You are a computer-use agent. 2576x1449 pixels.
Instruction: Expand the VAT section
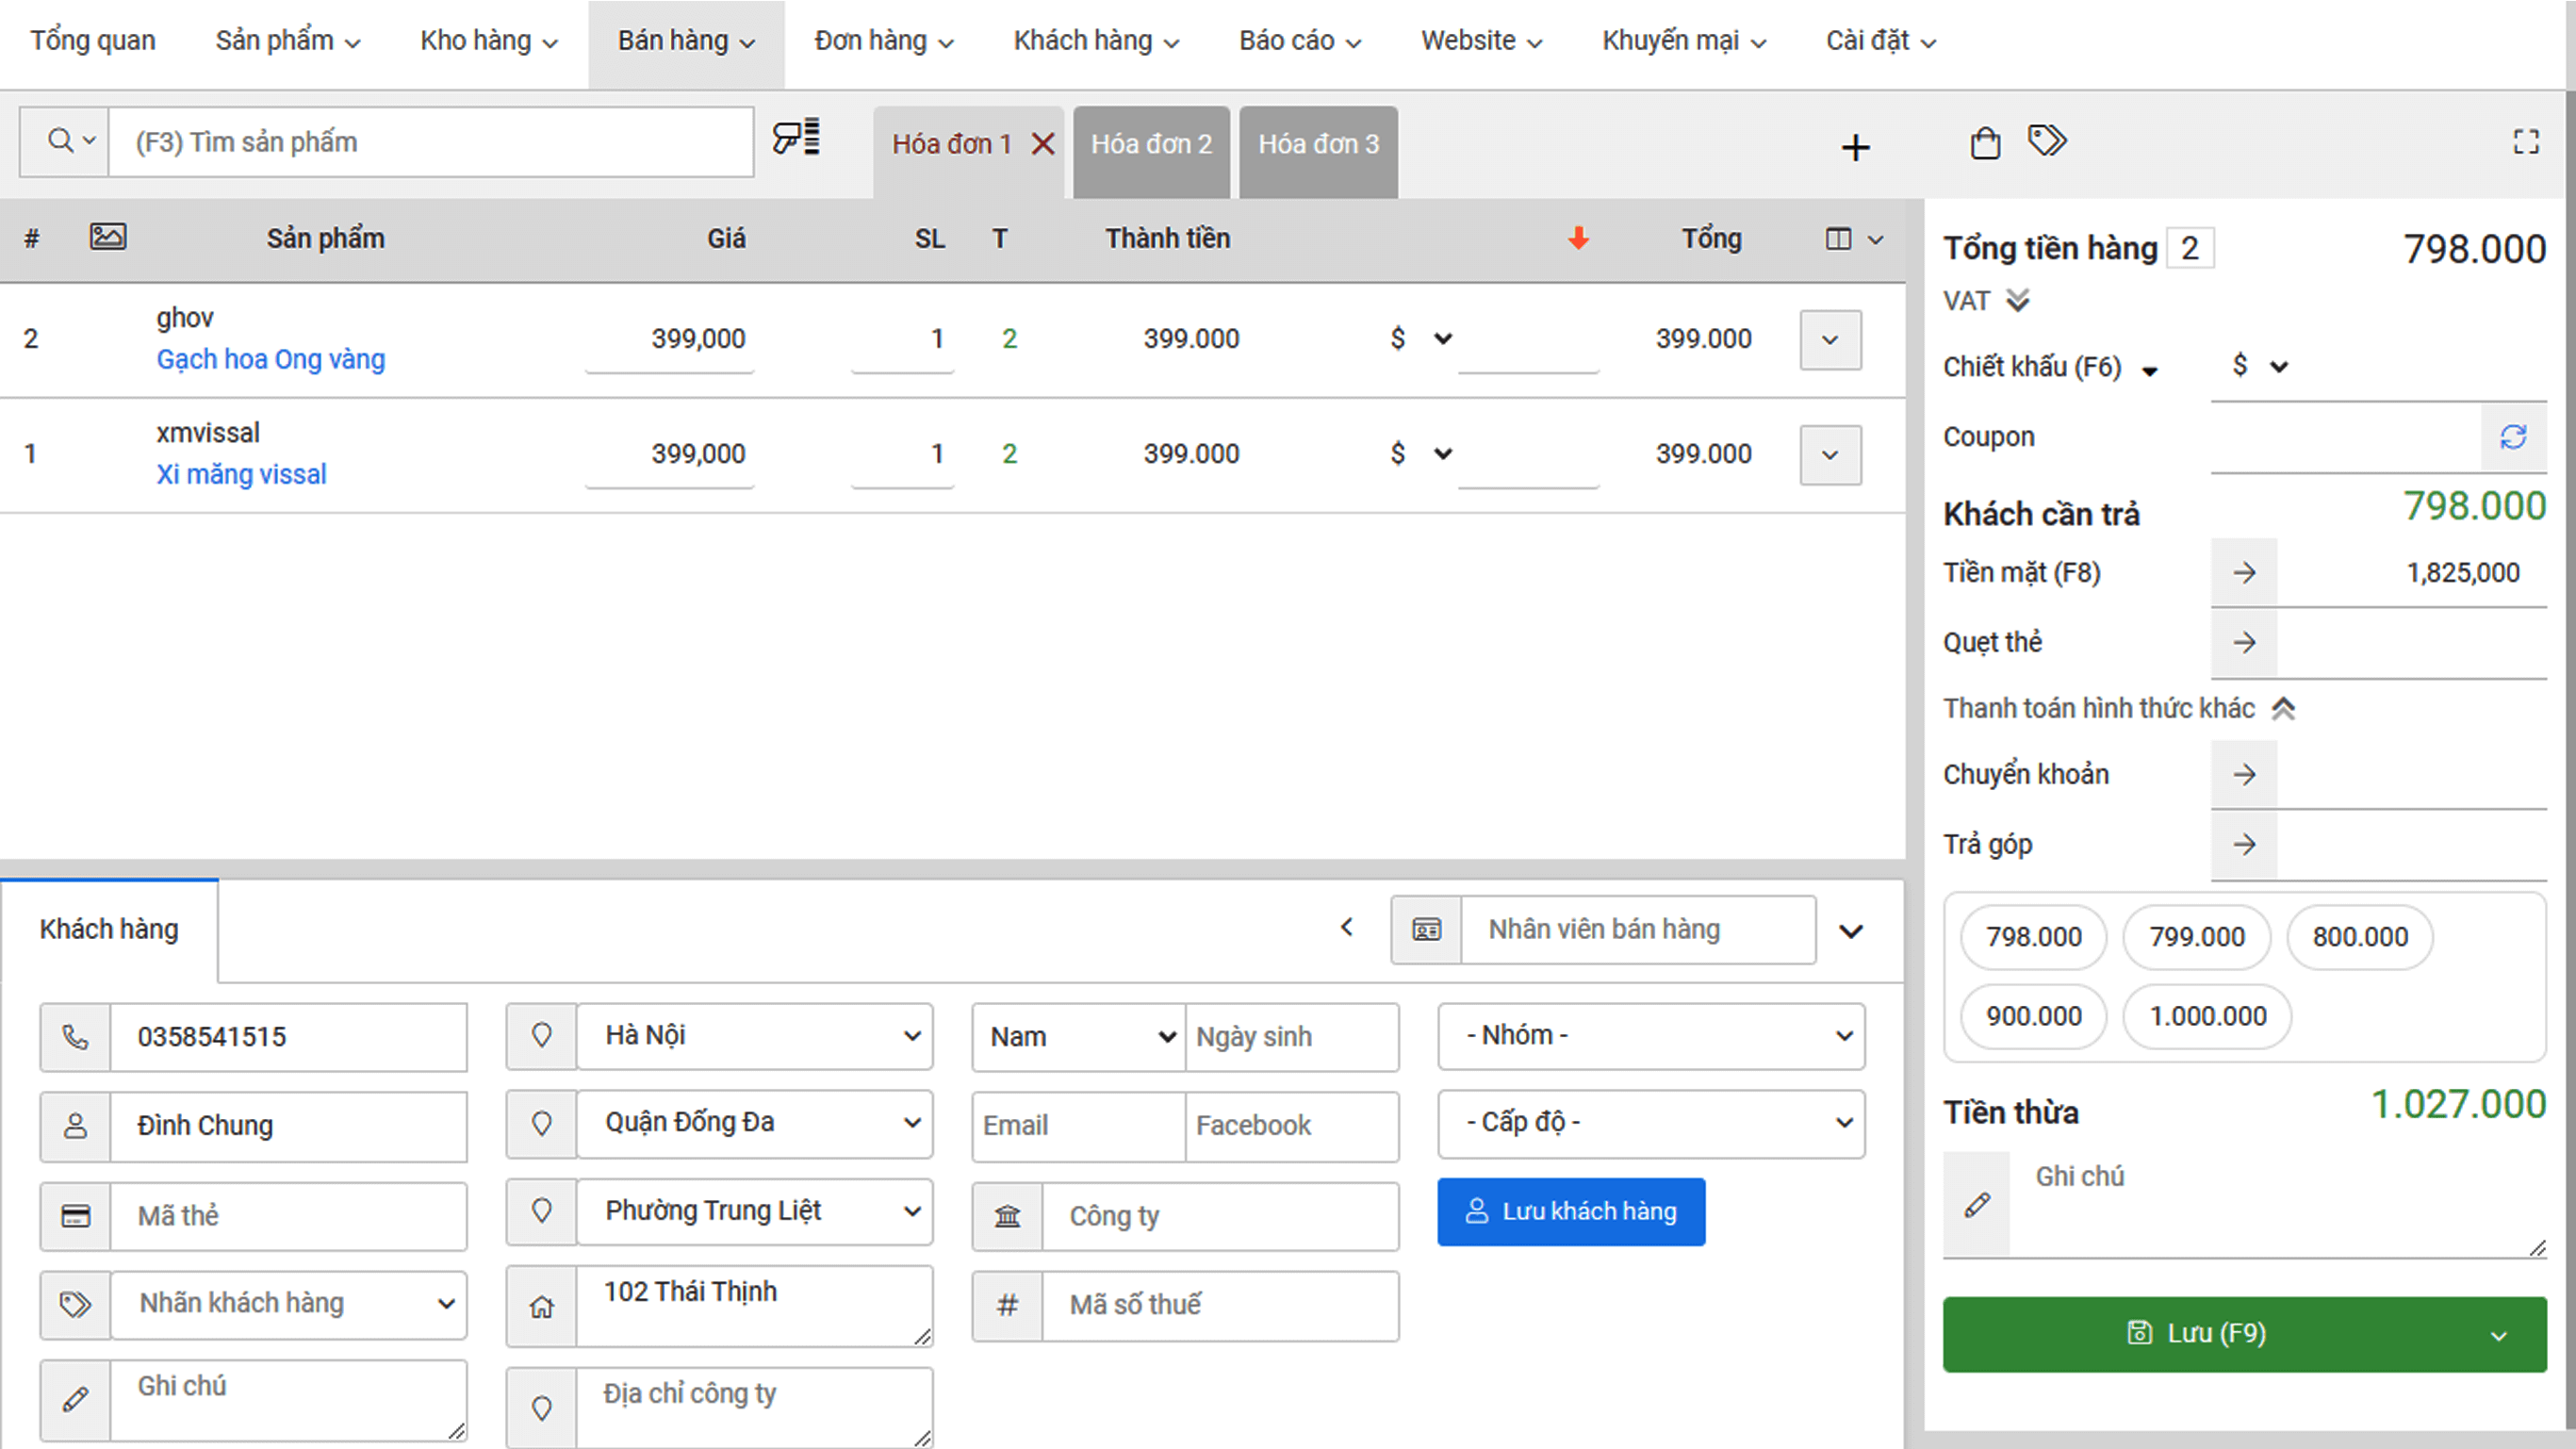(2018, 300)
